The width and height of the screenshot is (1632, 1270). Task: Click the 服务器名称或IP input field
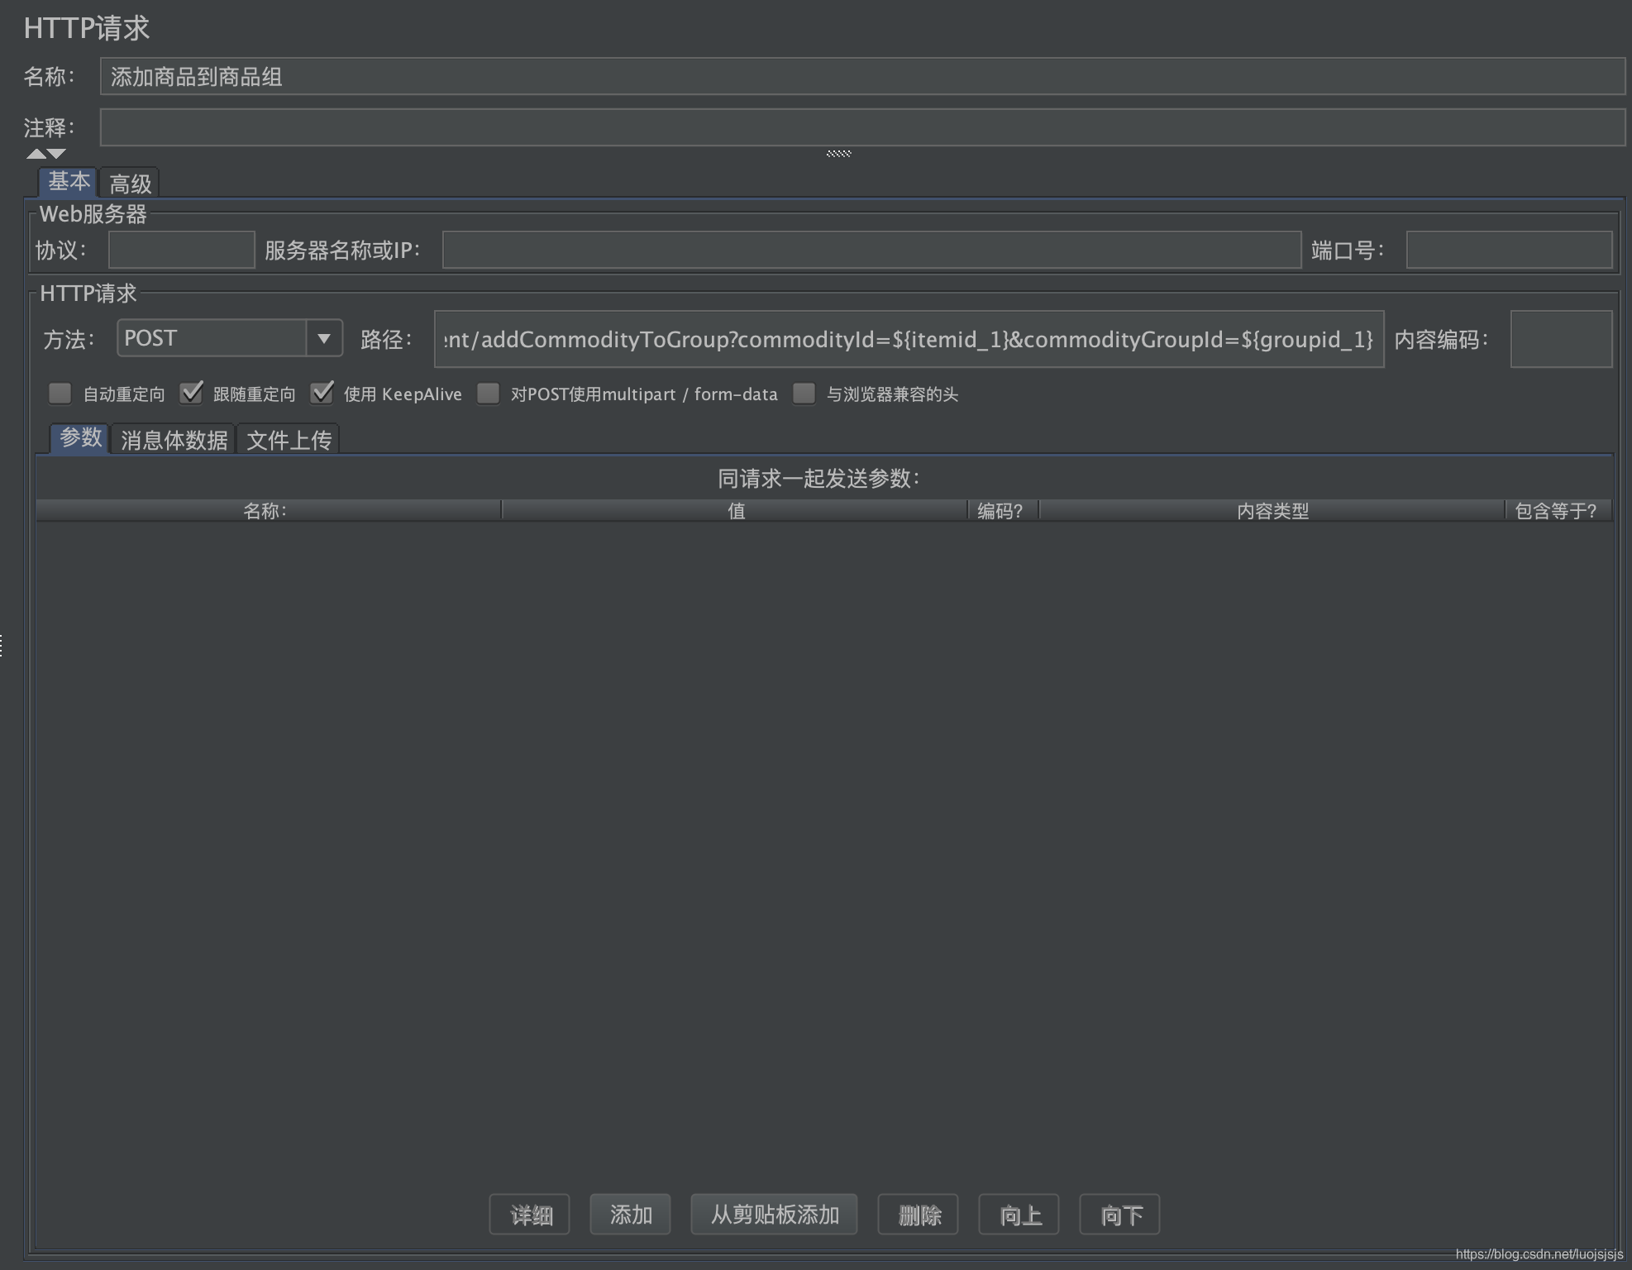(871, 251)
